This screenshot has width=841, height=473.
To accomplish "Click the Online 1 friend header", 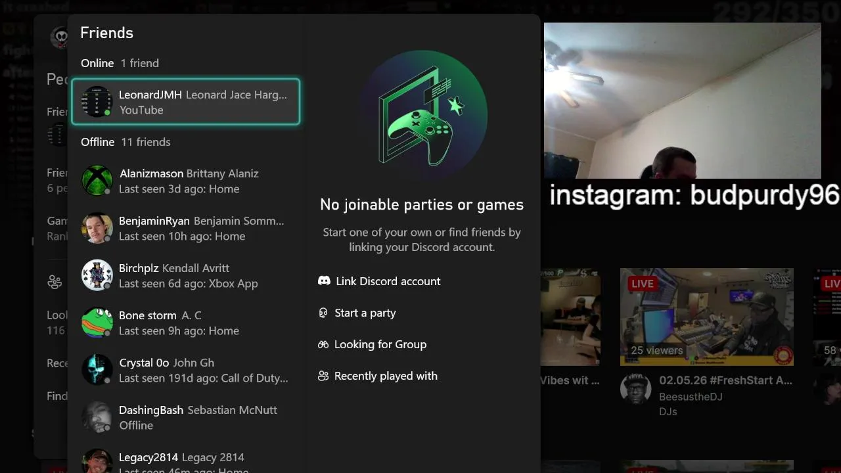I will click(120, 63).
